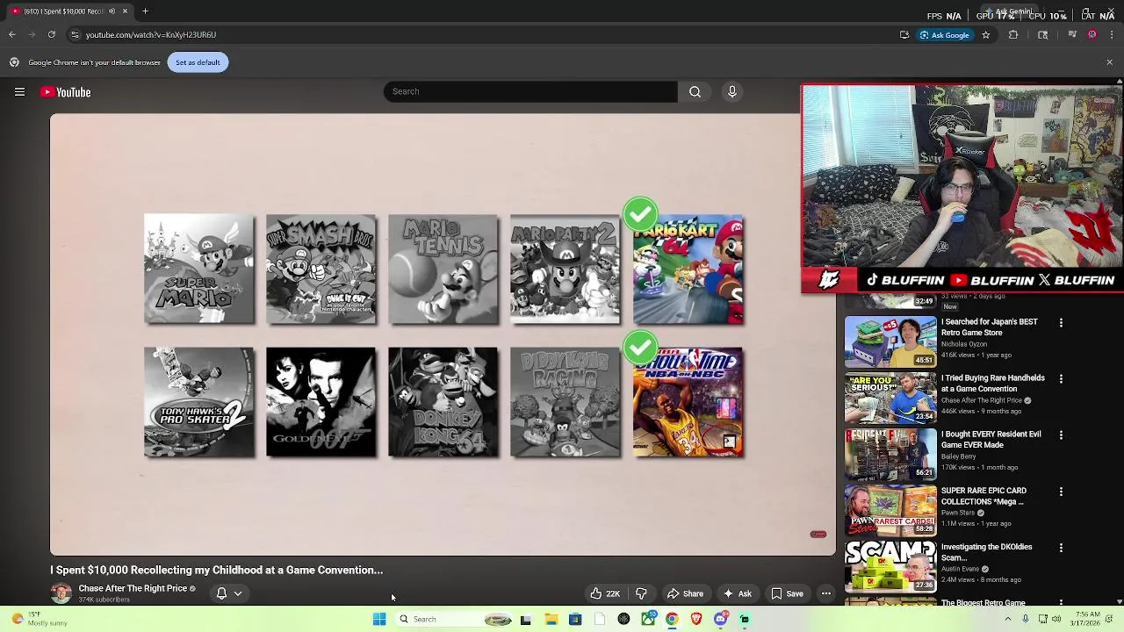This screenshot has height=632, width=1124.
Task: Open Investigating the DKOldies Scam title
Action: point(986,552)
